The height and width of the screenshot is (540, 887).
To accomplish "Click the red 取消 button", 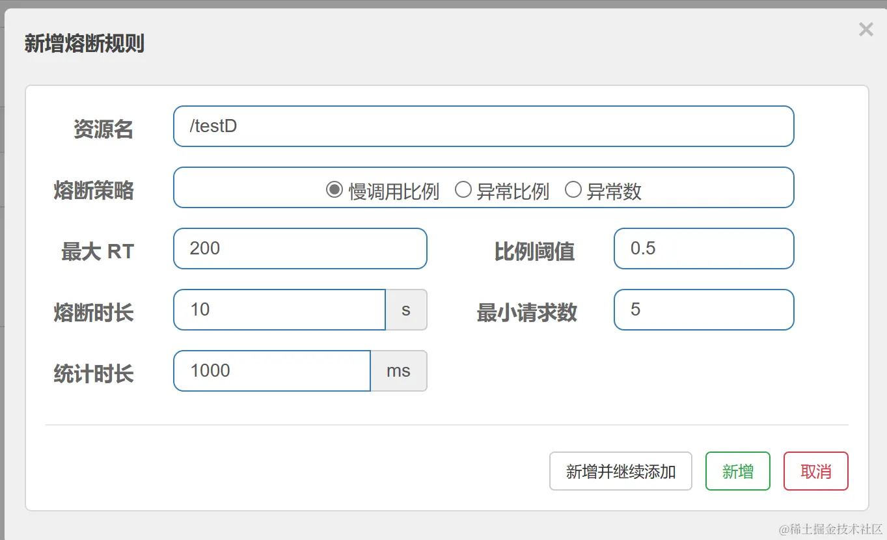I will click(x=816, y=471).
